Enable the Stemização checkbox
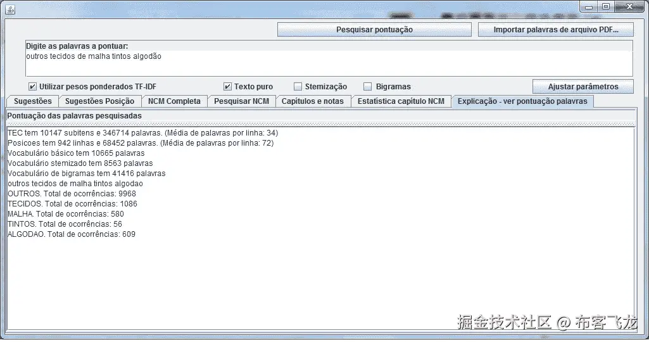649x342 pixels. pos(298,87)
